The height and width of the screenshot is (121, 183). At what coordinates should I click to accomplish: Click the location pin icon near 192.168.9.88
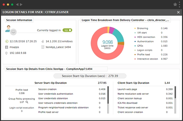[x=7, y=53]
